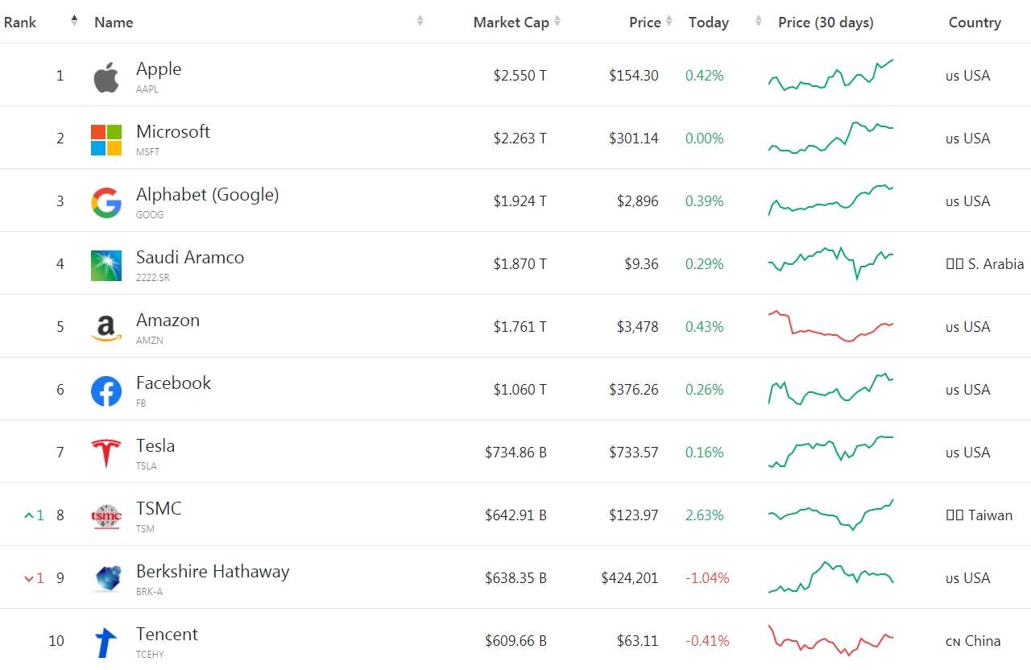Screen dimensions: 1031x670
Task: Click the 2222.SR ticker symbol
Action: [x=153, y=278]
